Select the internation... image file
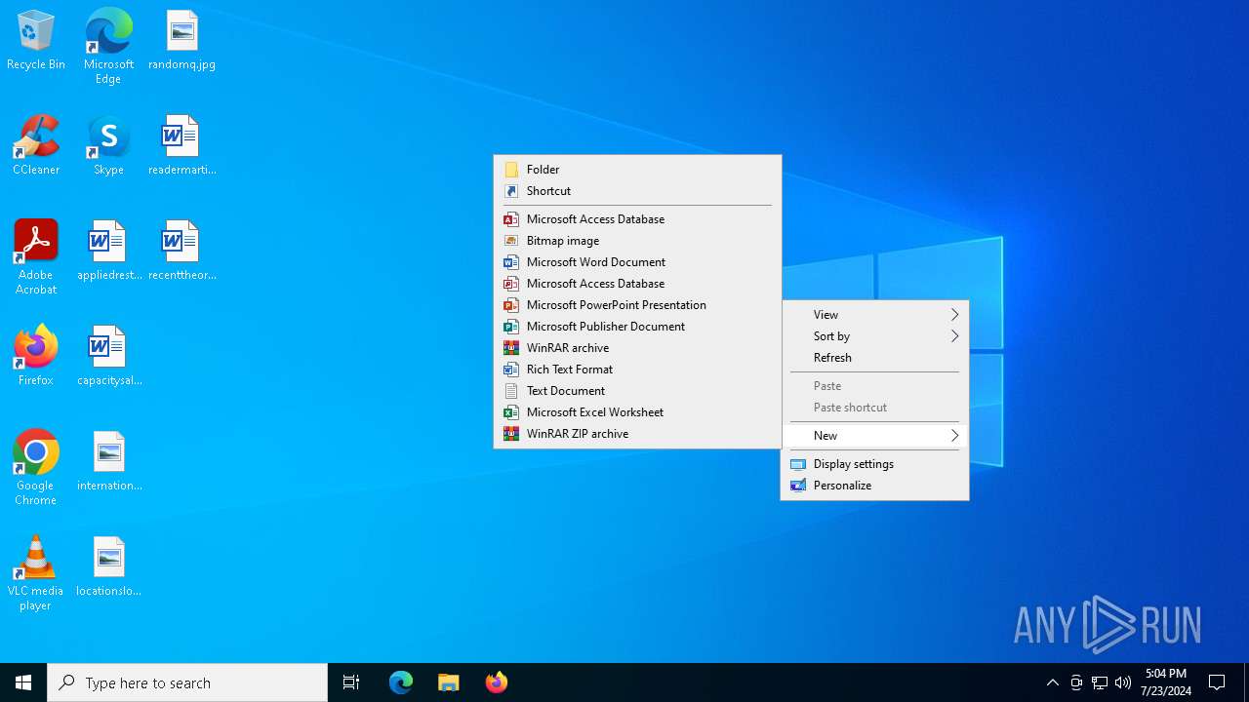Viewport: 1249px width, 702px height. pos(109,462)
